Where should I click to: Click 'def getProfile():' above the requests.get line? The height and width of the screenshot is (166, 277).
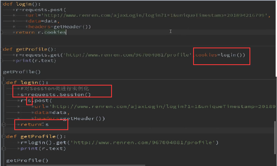pyautogui.click(x=30, y=49)
